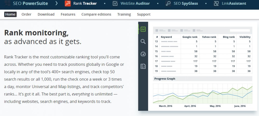Select table row number 19
Screen dimensions: 259x116
coord(203,71)
